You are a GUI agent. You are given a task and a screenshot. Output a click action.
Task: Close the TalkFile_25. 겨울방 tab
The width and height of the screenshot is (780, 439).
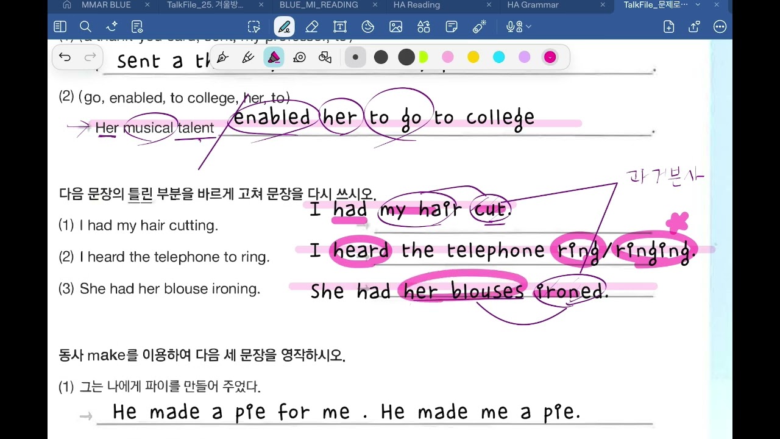click(x=261, y=5)
